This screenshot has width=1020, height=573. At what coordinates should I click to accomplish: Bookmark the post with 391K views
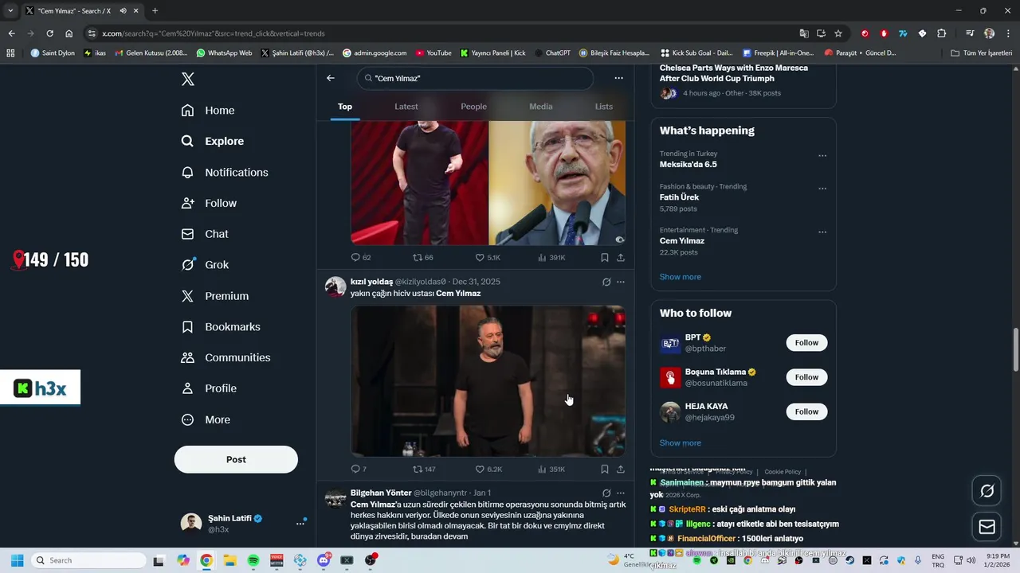(x=605, y=258)
